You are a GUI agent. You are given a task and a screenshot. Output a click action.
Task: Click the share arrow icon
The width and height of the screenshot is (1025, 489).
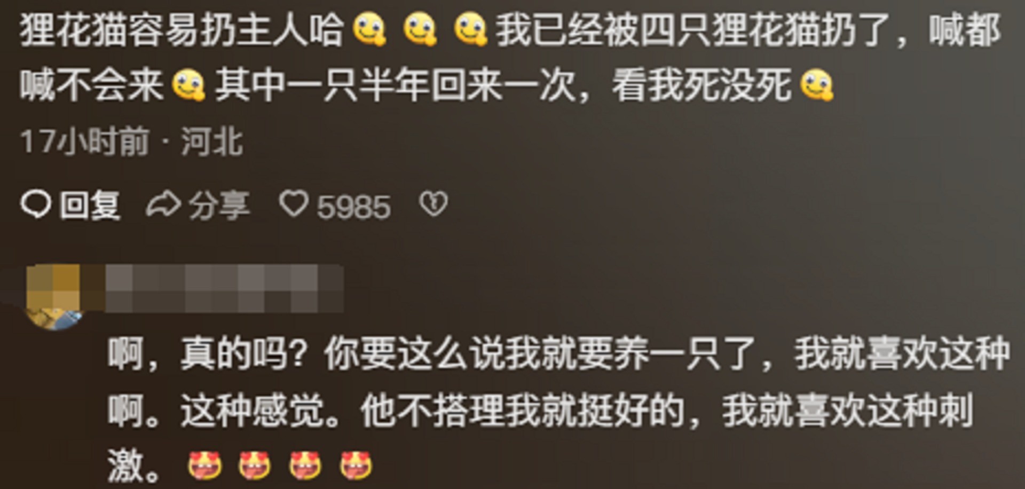coord(163,205)
